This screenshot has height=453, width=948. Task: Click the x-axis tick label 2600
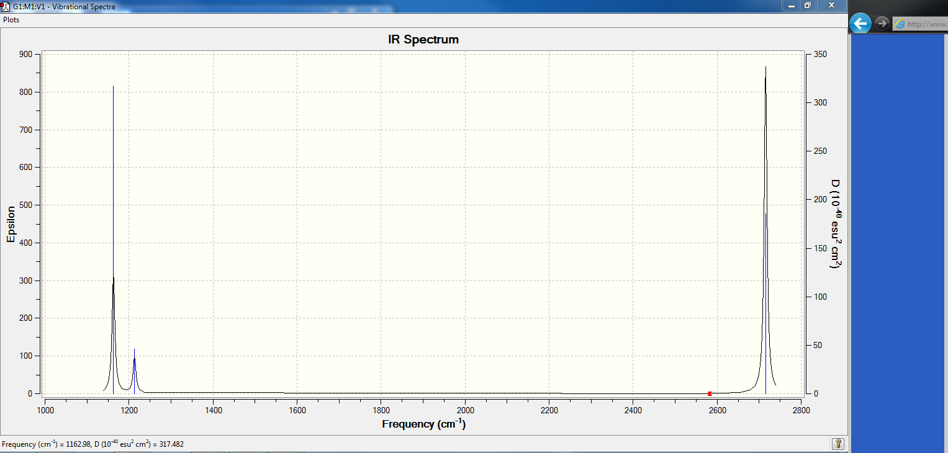click(718, 410)
